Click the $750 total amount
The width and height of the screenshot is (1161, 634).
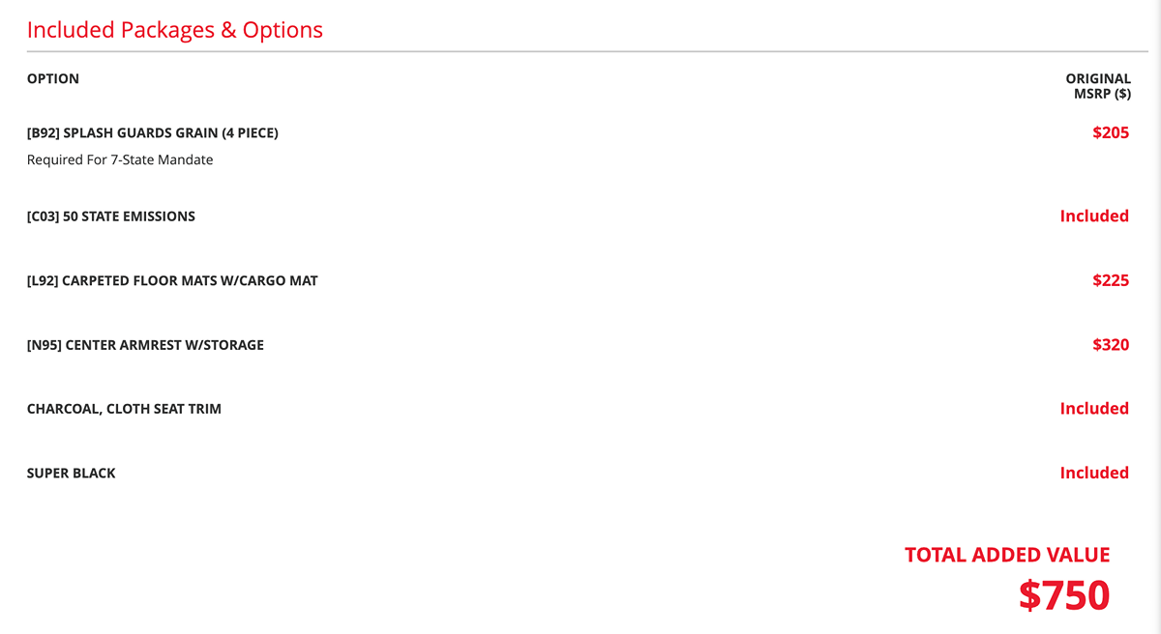(1063, 595)
